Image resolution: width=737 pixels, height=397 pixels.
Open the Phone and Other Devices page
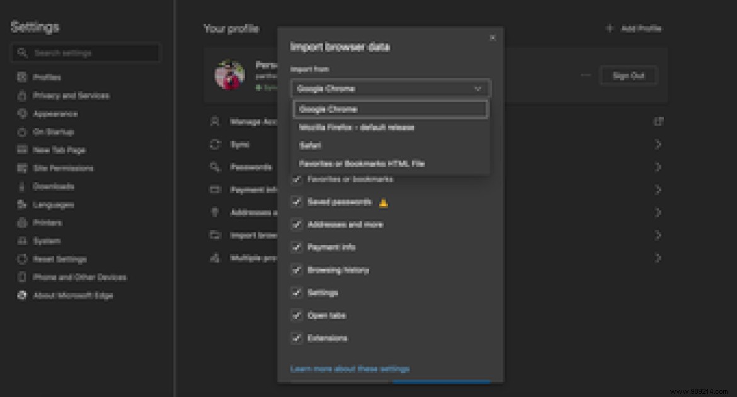point(79,277)
